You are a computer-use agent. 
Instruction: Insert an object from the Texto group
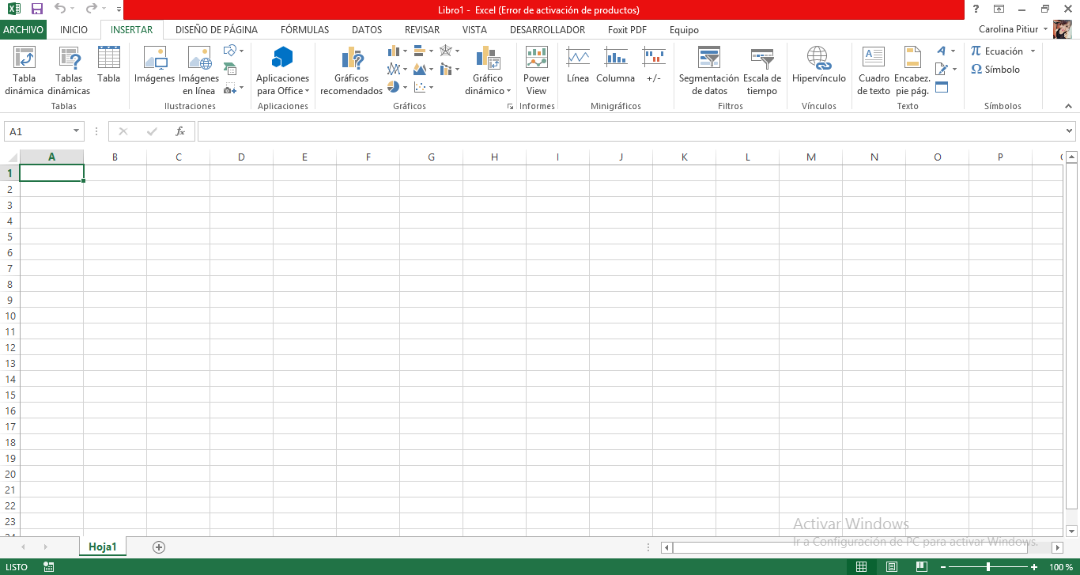click(941, 88)
